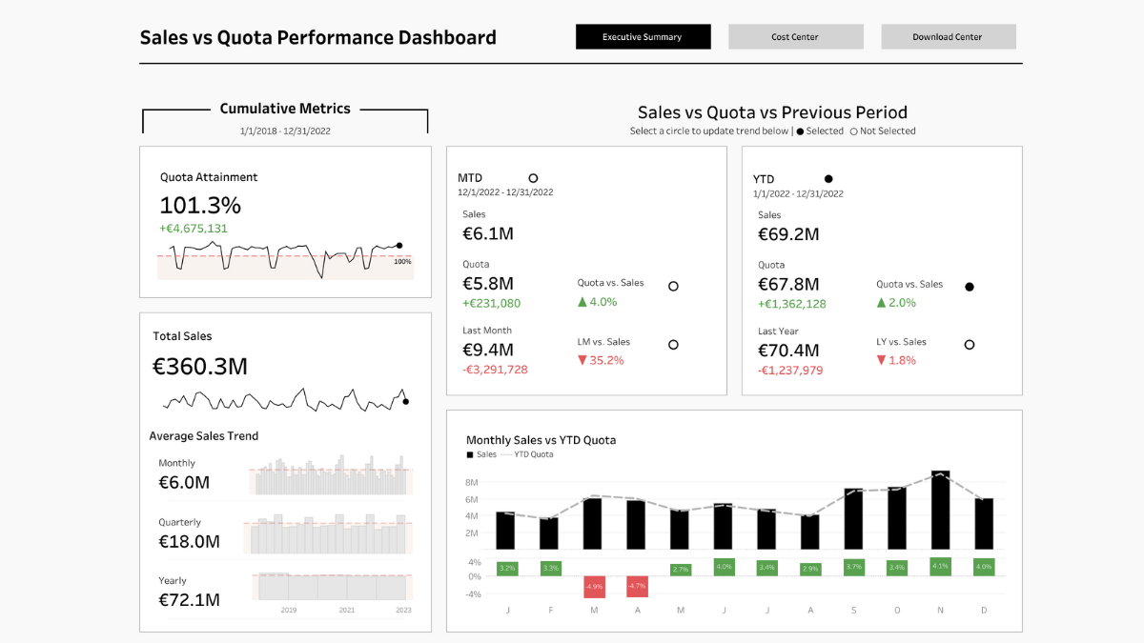Image resolution: width=1144 pixels, height=643 pixels.
Task: Select the YTD Quota vs. Sales circle
Action: (970, 285)
